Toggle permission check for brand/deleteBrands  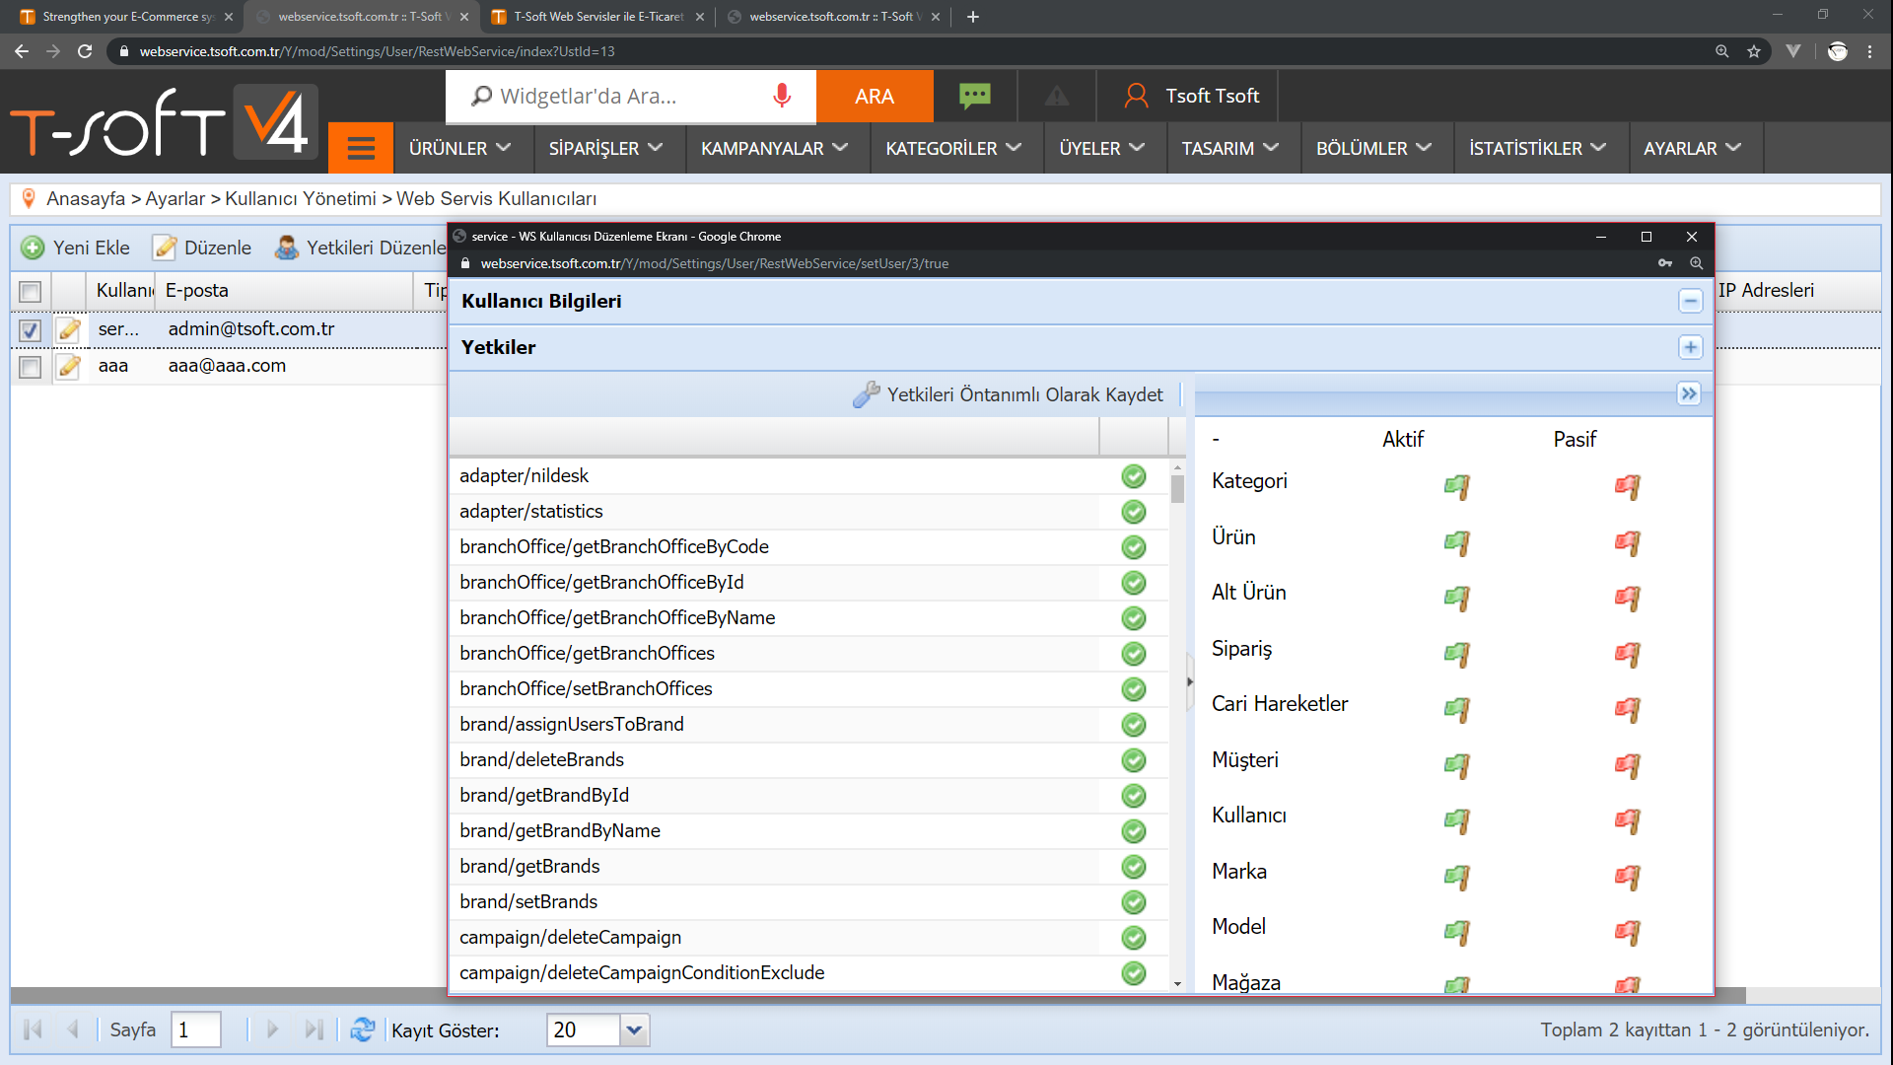coord(1134,760)
